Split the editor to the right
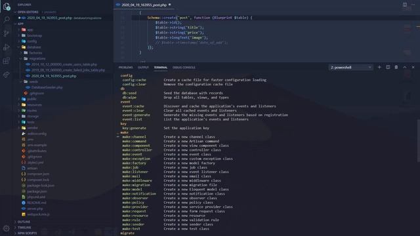This screenshot has width=420, height=236. [405, 5]
